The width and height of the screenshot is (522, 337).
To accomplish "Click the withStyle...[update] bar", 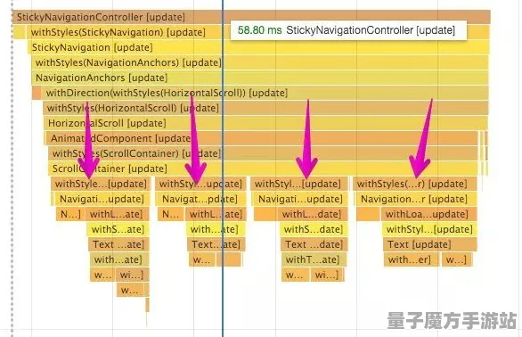I will [101, 184].
